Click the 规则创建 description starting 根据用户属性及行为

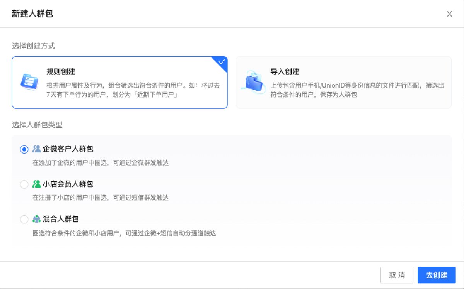[133, 90]
